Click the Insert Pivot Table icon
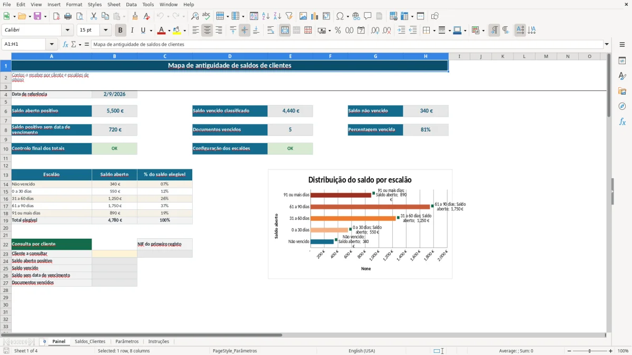 click(x=327, y=16)
